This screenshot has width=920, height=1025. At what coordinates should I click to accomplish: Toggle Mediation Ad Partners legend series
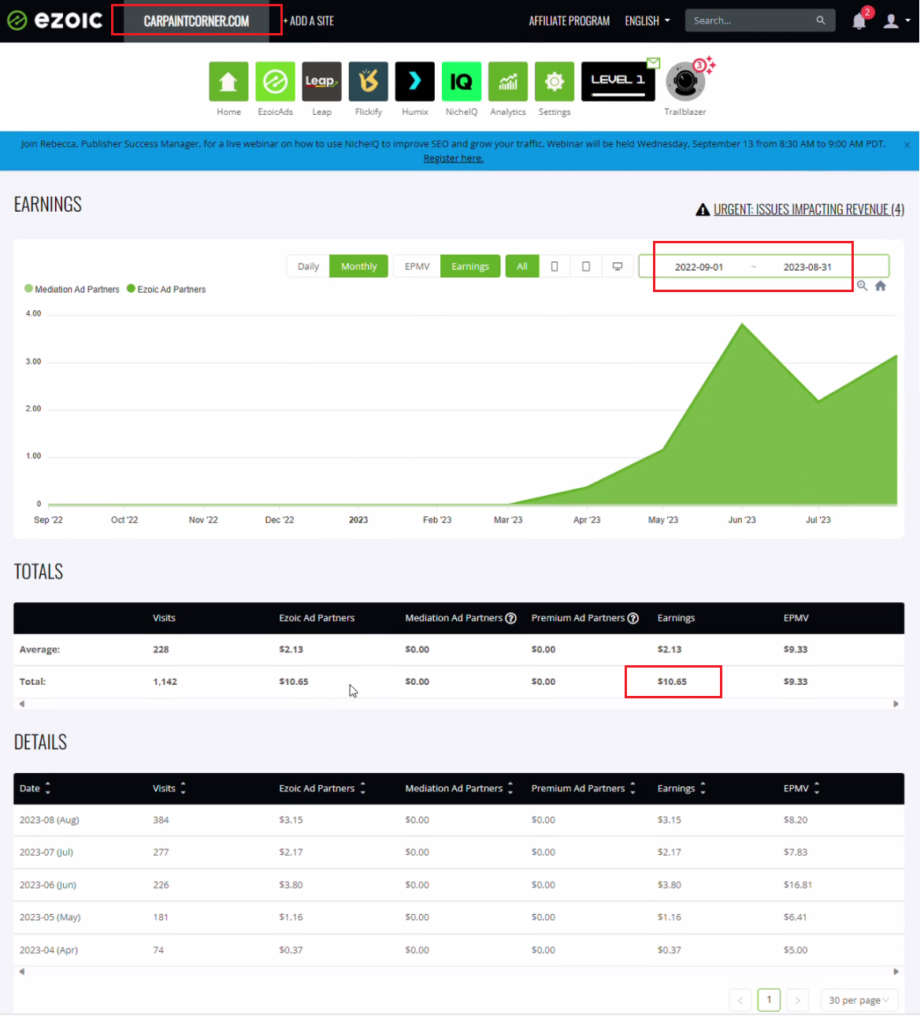coord(72,290)
